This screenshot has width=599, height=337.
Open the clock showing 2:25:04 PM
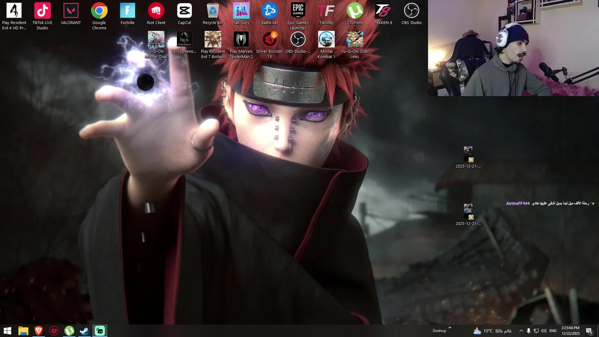point(570,331)
